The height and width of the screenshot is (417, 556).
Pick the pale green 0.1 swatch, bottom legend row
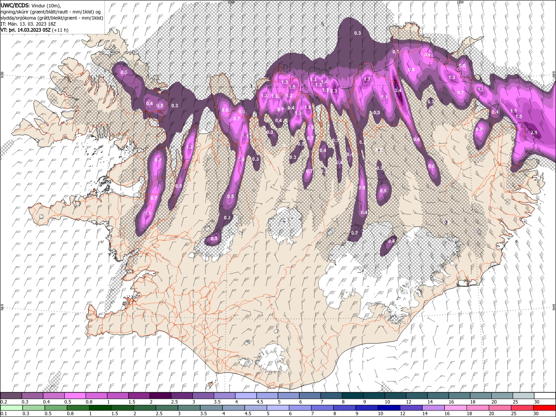[11, 408]
